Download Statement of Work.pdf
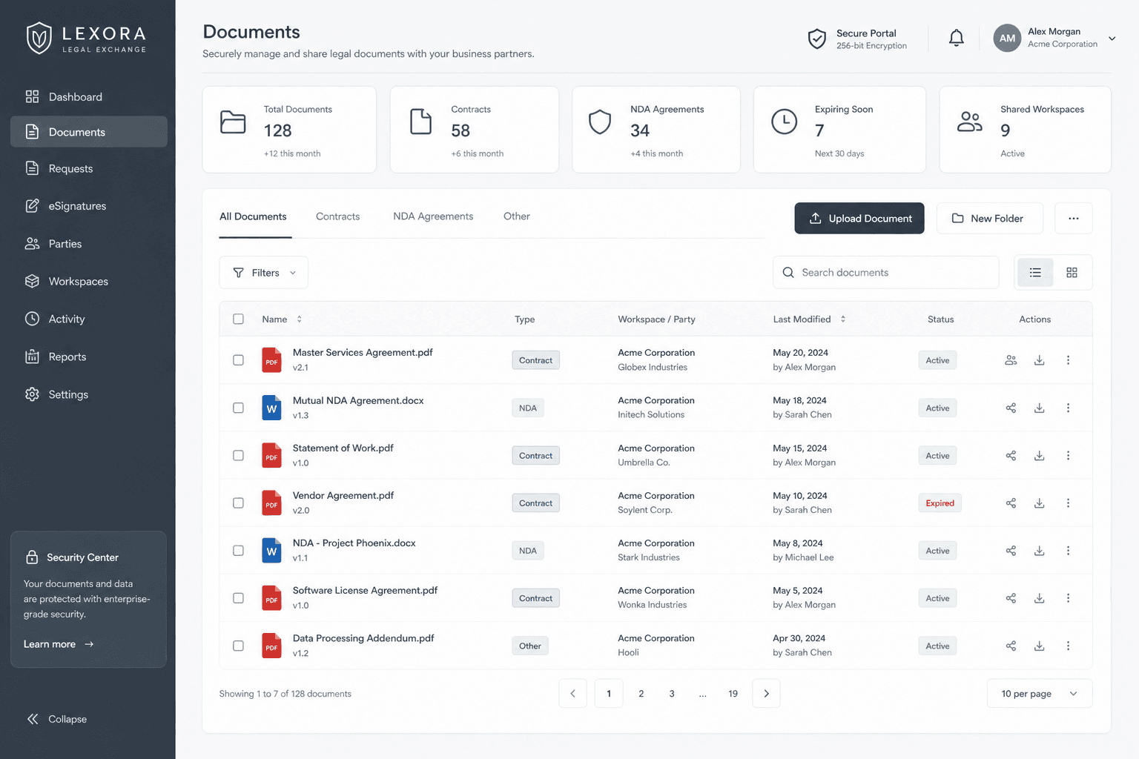 (1040, 455)
